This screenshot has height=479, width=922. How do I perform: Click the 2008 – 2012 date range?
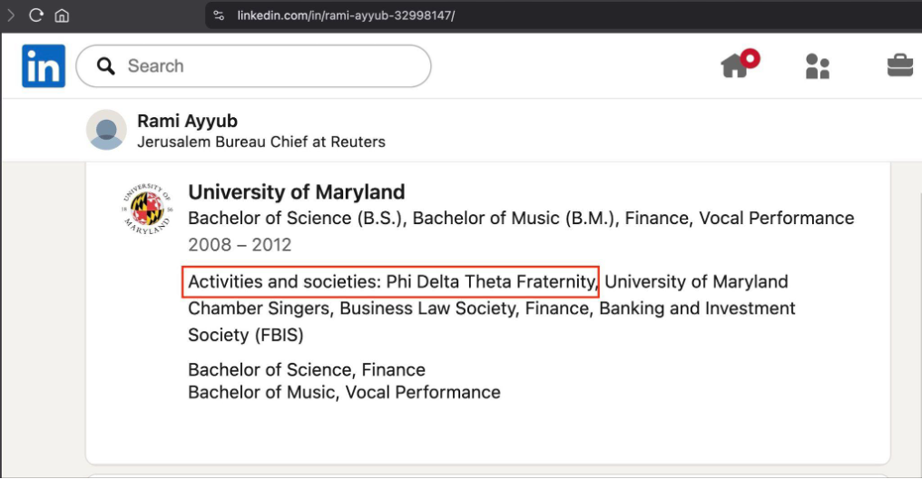pyautogui.click(x=240, y=245)
